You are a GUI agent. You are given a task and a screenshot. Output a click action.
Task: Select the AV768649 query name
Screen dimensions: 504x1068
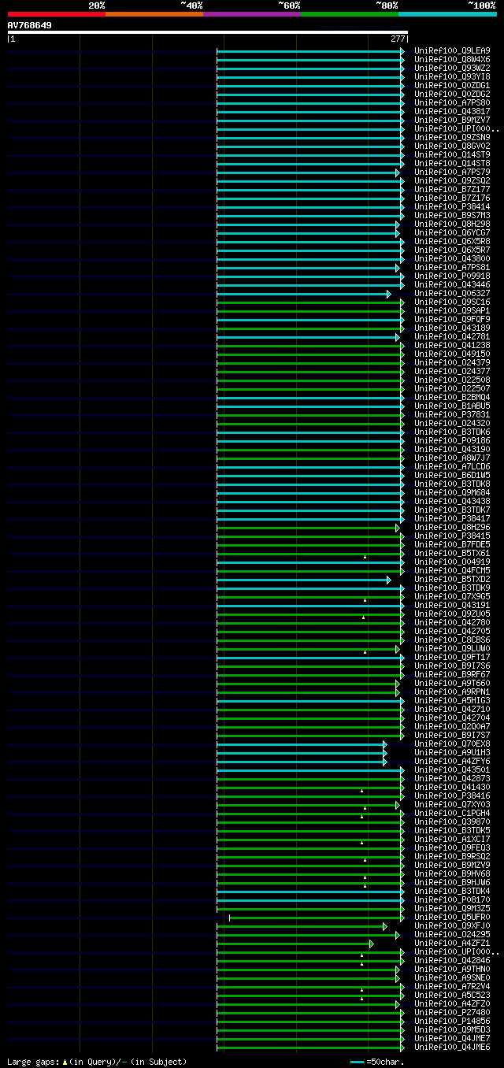30,25
